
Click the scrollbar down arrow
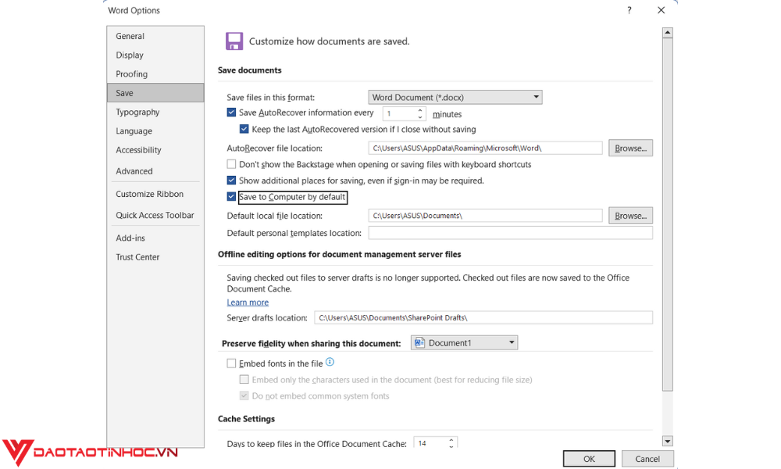click(667, 440)
